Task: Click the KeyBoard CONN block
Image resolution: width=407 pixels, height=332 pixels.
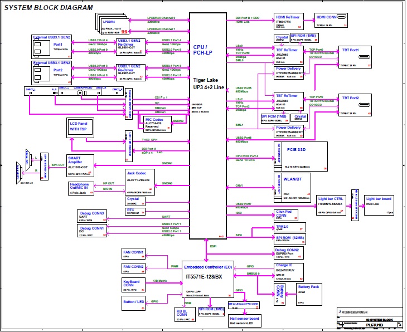Action: tap(133, 285)
